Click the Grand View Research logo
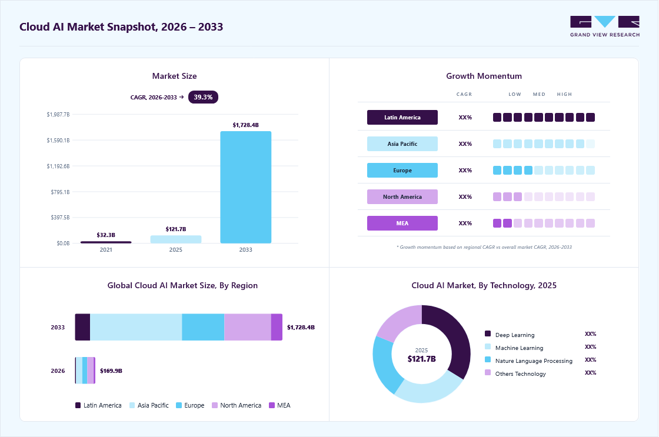 coord(605,26)
